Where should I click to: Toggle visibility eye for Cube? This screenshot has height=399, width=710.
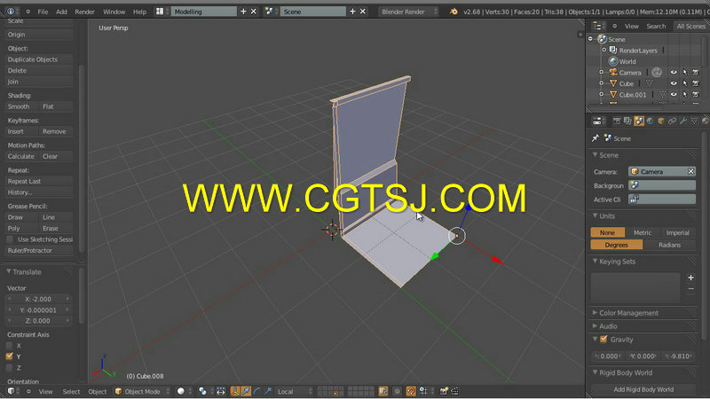pyautogui.click(x=674, y=83)
